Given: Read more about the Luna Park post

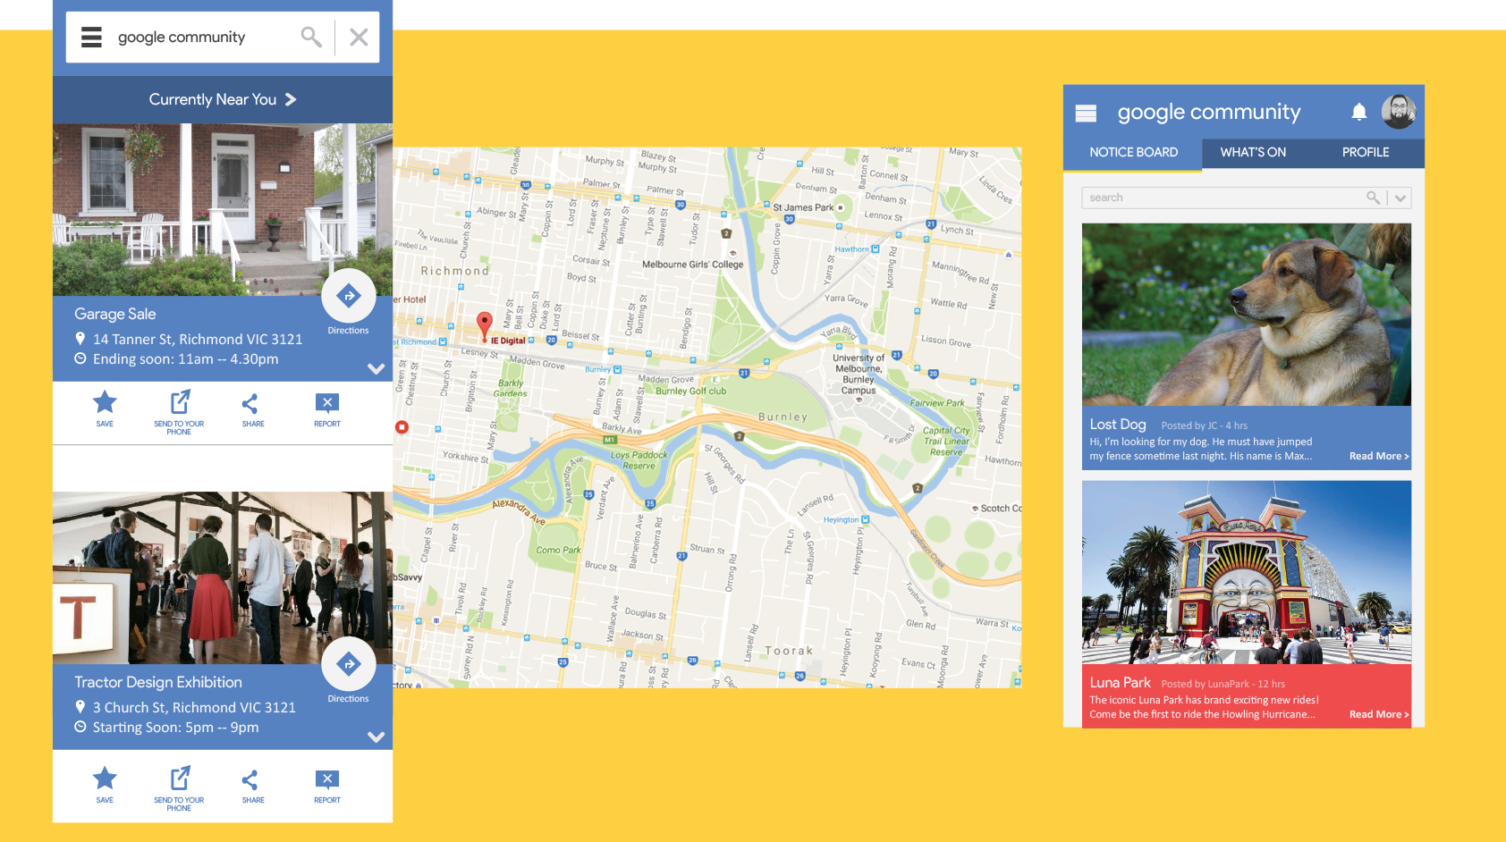Looking at the screenshot, I should [1379, 715].
